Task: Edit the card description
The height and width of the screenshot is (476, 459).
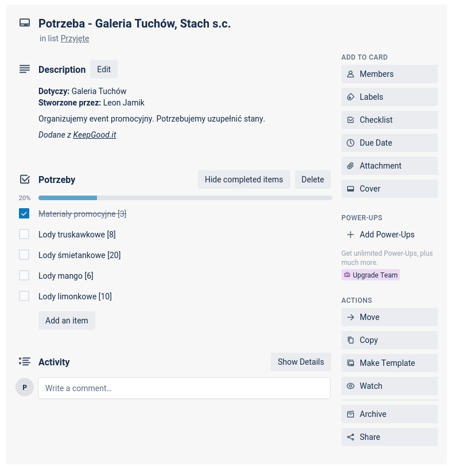Action: coord(104,69)
